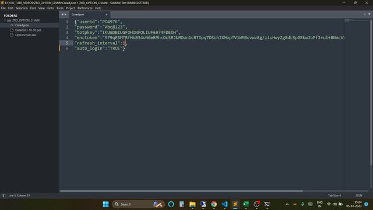
Task: Place cursor on "password" line
Action: [101, 27]
